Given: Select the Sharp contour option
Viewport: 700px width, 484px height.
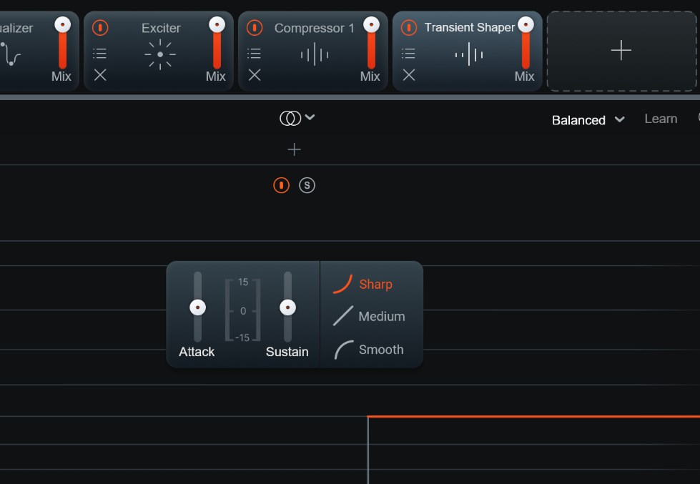Looking at the screenshot, I should tap(363, 285).
